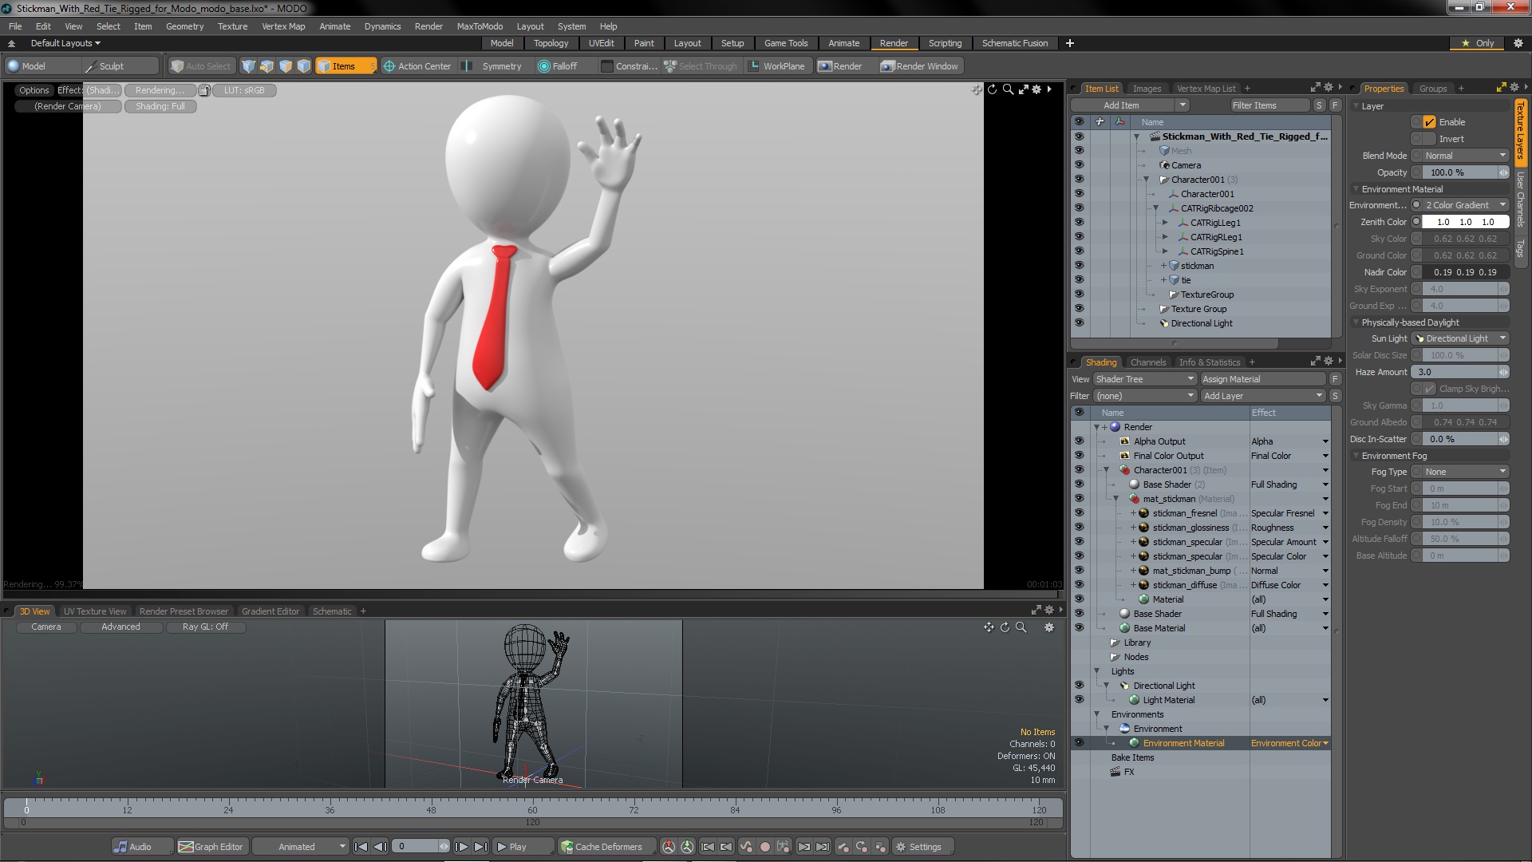This screenshot has width=1532, height=862.
Task: Click the Render toolbar icon button
Action: (x=840, y=66)
